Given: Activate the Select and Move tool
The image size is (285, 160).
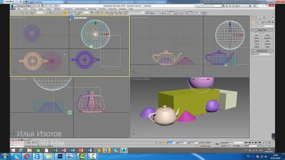Looking at the screenshot, I should pos(65,13).
